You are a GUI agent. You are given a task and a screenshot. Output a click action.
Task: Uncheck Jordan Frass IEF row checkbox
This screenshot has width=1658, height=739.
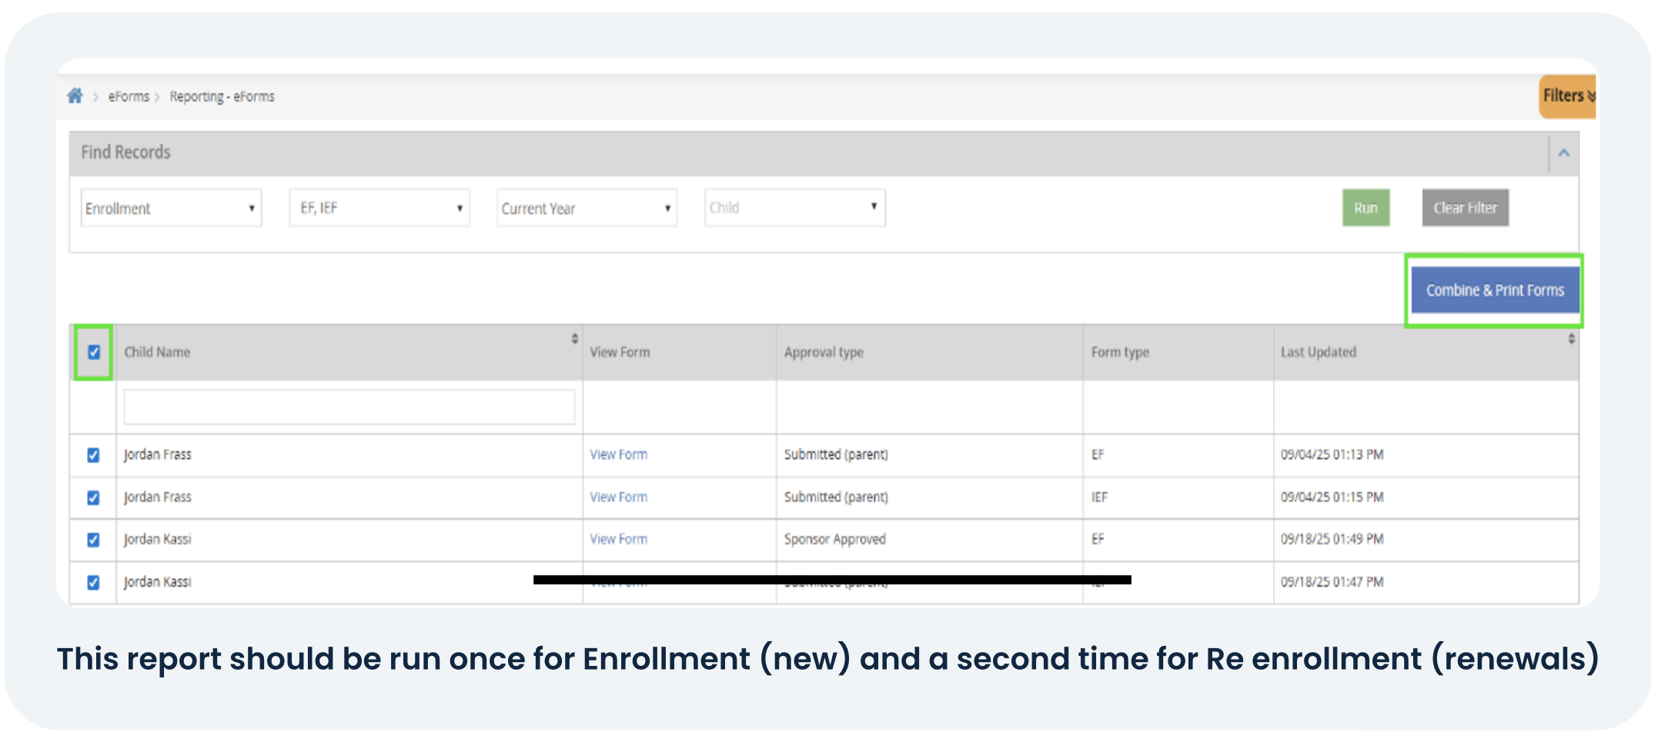93,497
